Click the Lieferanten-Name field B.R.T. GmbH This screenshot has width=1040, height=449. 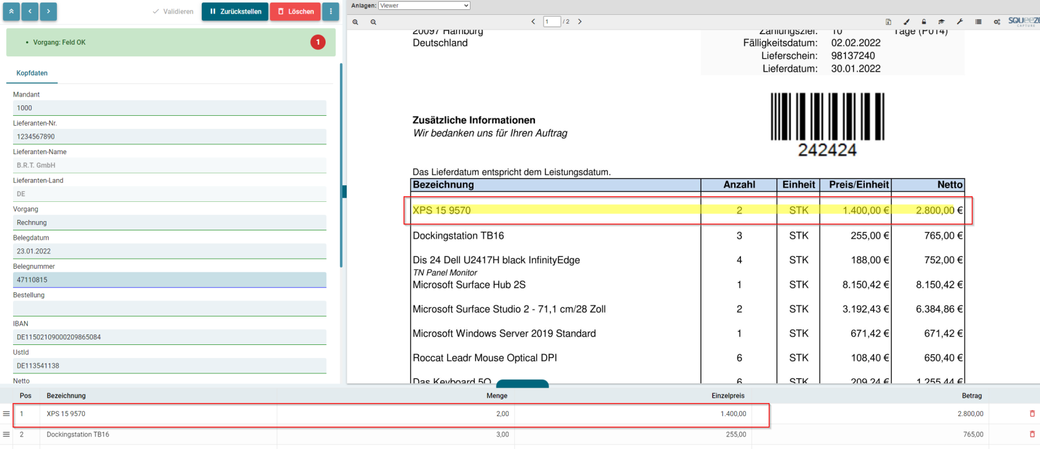coord(170,165)
